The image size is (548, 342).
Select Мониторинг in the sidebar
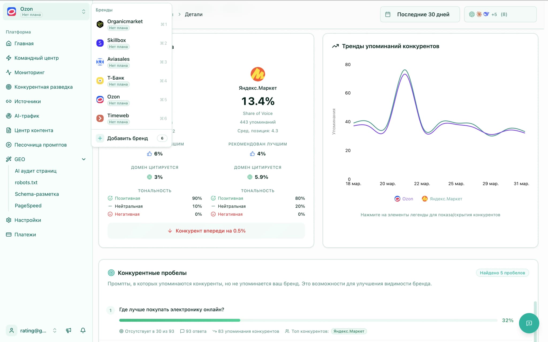tap(29, 72)
